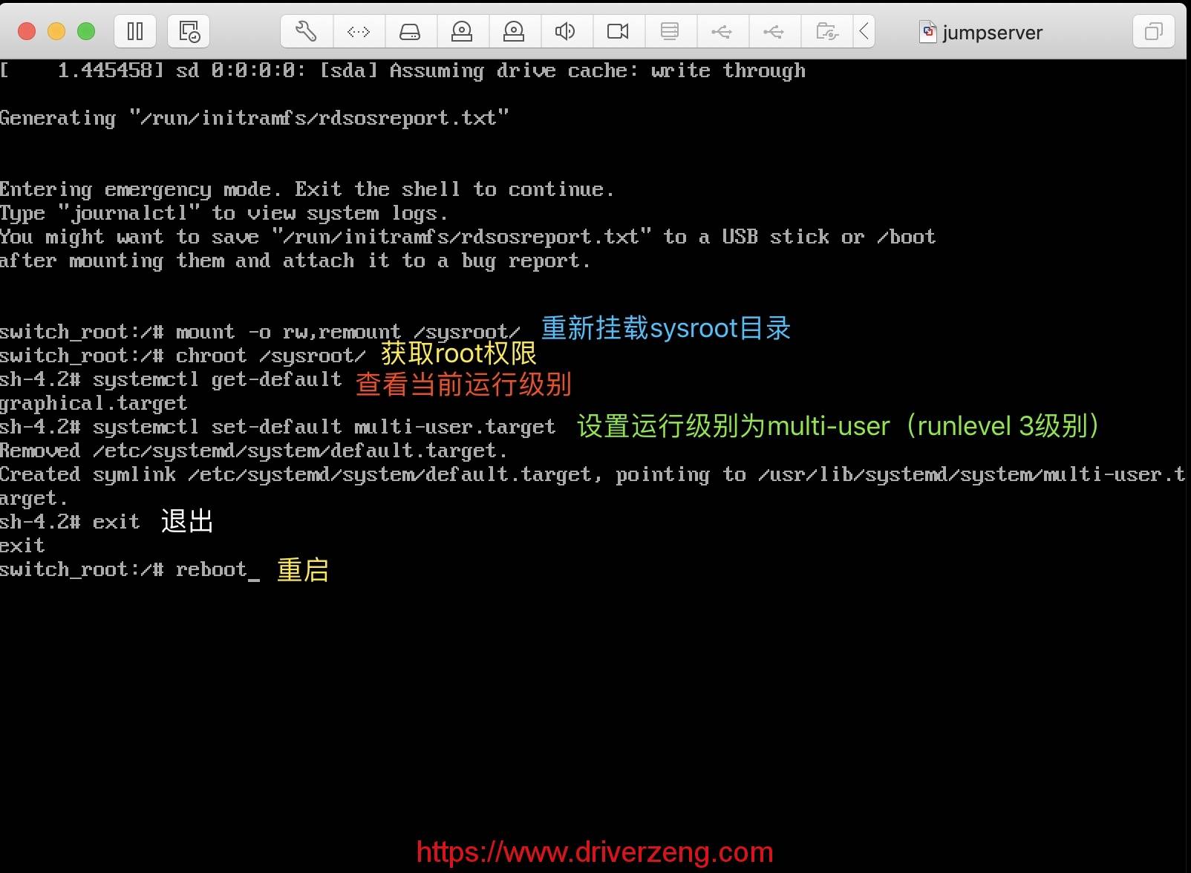Click the 'graphical.target' output line

(x=94, y=403)
